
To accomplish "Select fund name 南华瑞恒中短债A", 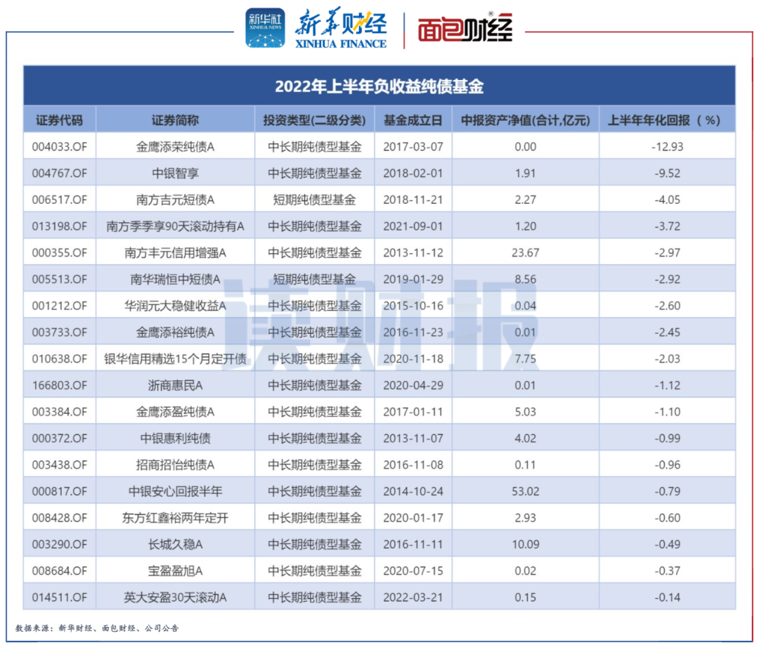I will pyautogui.click(x=175, y=279).
